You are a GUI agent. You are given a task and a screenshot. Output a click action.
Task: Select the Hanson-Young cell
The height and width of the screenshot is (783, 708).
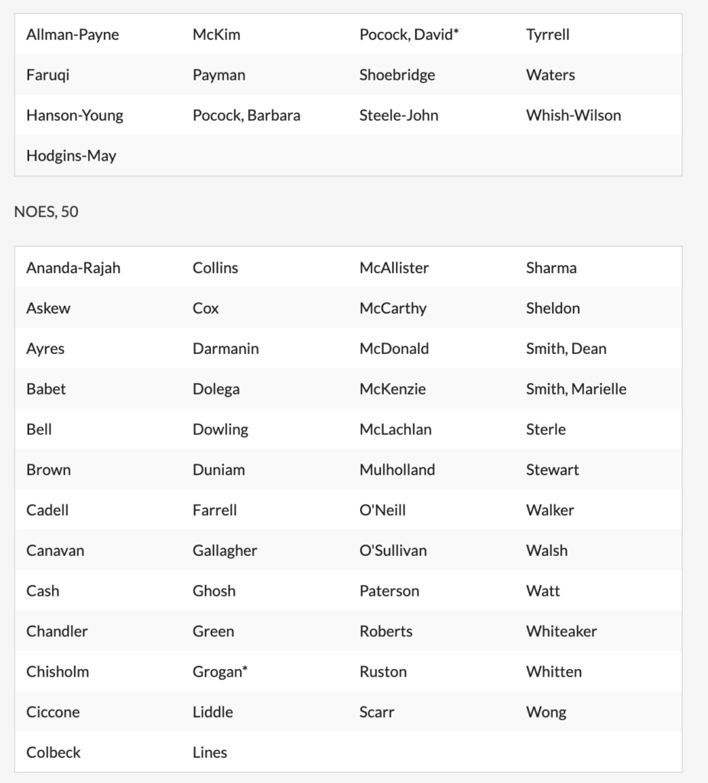click(75, 115)
